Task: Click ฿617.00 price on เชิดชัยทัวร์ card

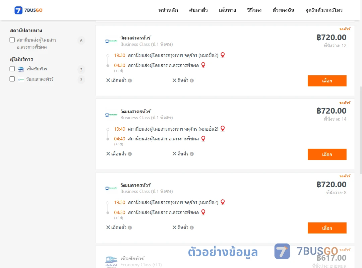Action: click(331, 258)
